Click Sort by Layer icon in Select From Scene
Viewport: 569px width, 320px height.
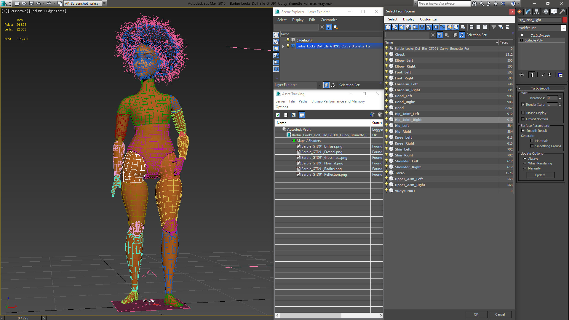tap(455, 35)
